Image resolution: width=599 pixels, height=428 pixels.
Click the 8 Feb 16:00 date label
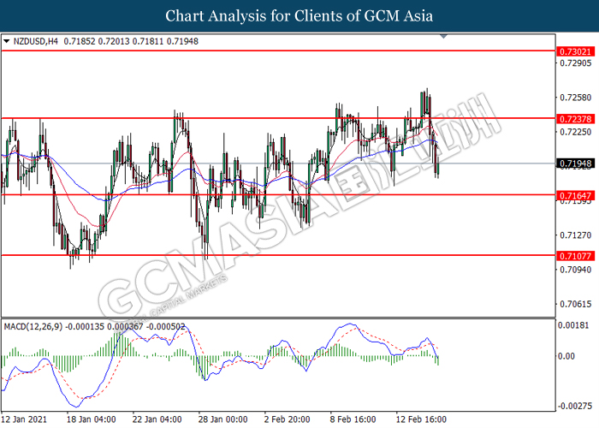coord(353,419)
